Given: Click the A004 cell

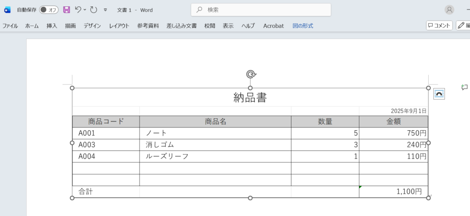Looking at the screenshot, I should [106, 157].
